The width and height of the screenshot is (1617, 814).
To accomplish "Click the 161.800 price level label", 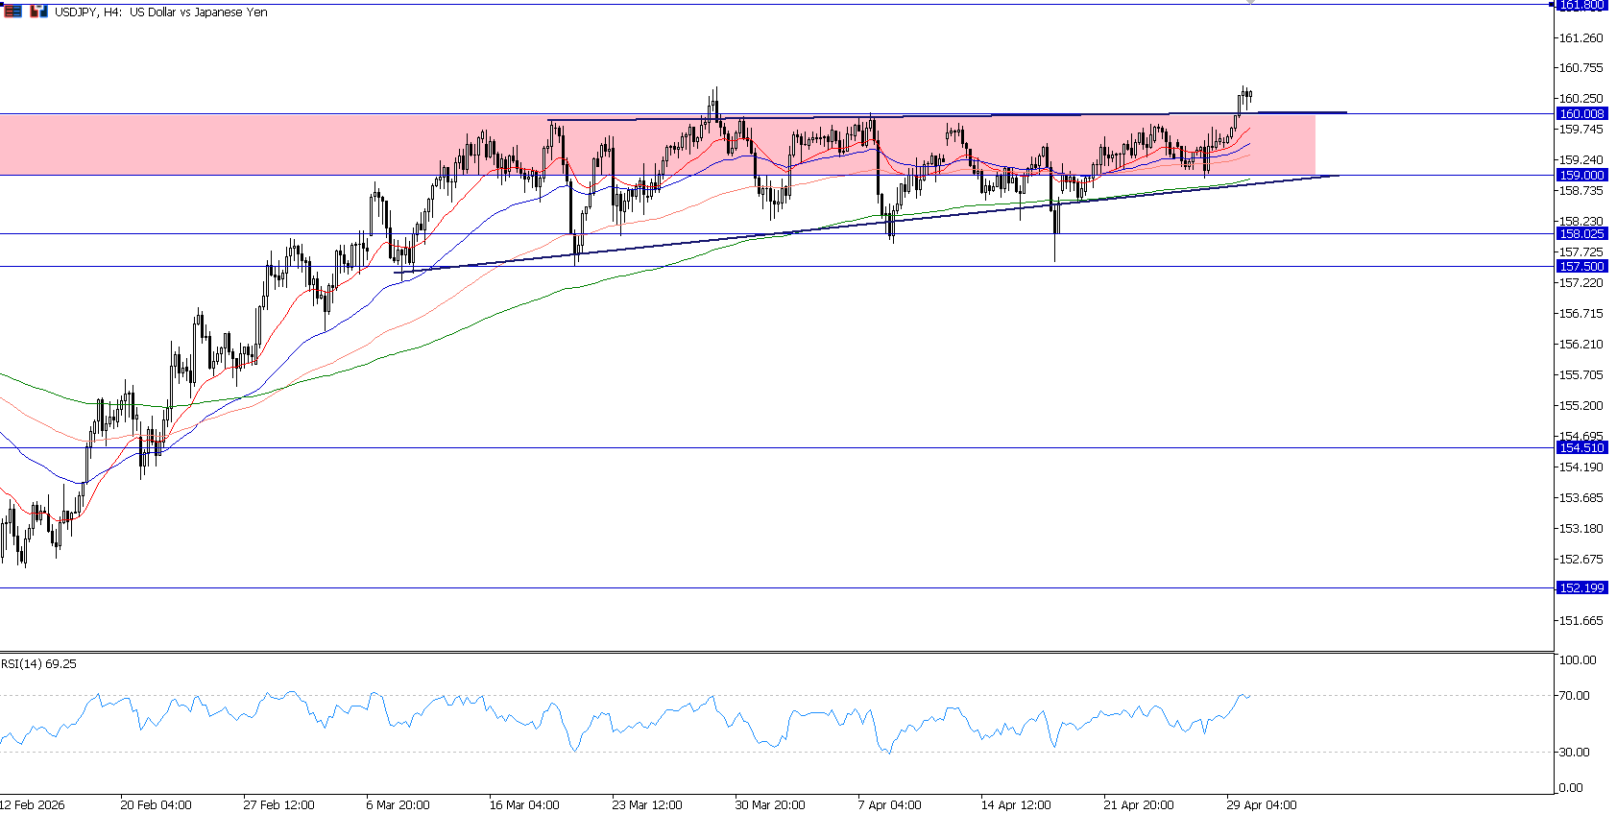I will pyautogui.click(x=1581, y=5).
